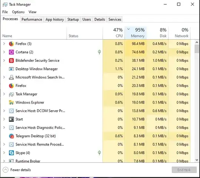Click the Cortana suspended leaf status icon

99,52
